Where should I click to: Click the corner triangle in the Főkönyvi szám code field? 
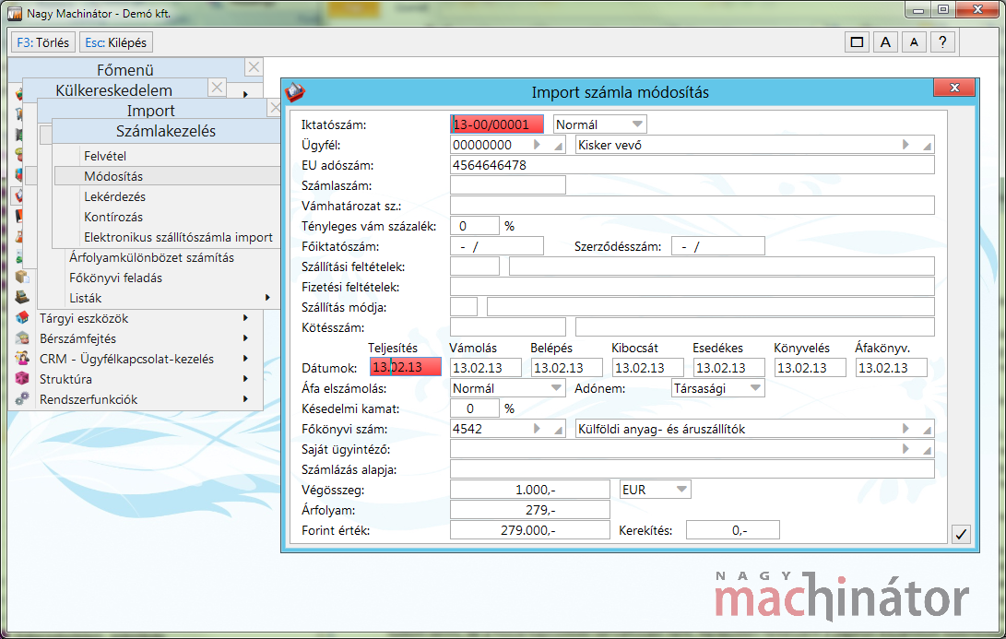(x=559, y=432)
